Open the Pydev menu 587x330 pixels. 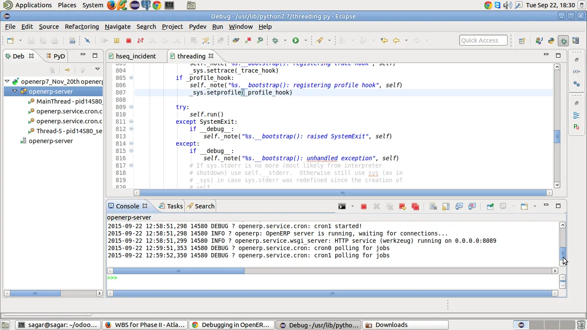(198, 27)
